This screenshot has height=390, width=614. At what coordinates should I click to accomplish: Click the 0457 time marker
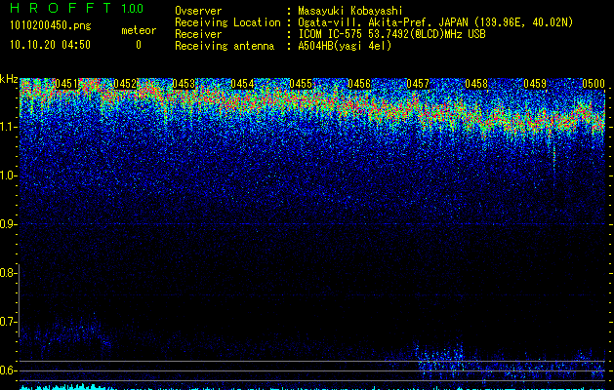pyautogui.click(x=418, y=84)
